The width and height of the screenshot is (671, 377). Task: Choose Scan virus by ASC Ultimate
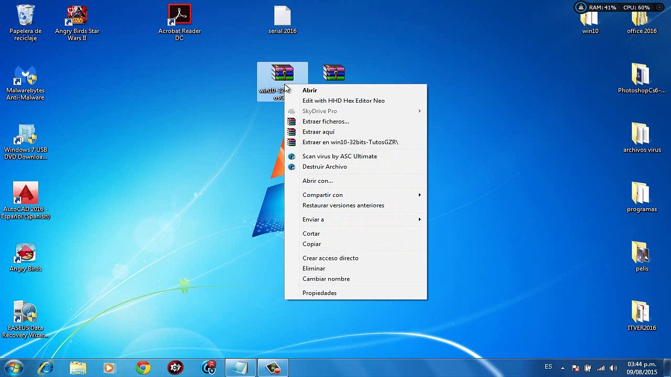point(356,156)
